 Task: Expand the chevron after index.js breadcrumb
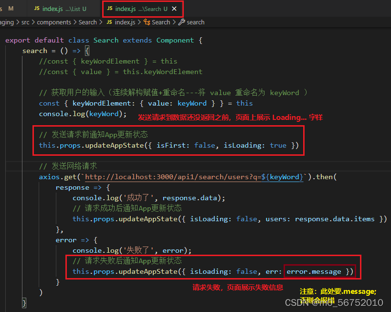[139, 22]
